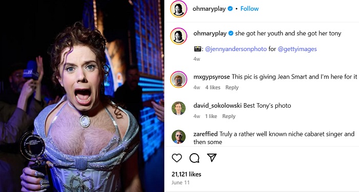Click the ohmaryplay username in the header
The width and height of the screenshot is (359, 192).
[x=209, y=9]
